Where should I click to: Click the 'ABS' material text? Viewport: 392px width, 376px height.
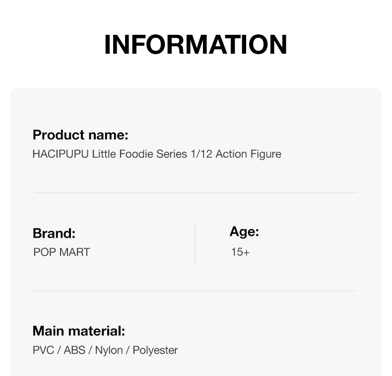(x=74, y=350)
